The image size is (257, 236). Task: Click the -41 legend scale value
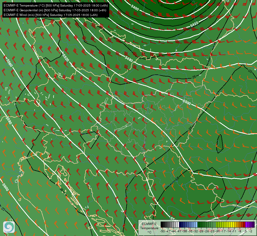pos(179,231)
